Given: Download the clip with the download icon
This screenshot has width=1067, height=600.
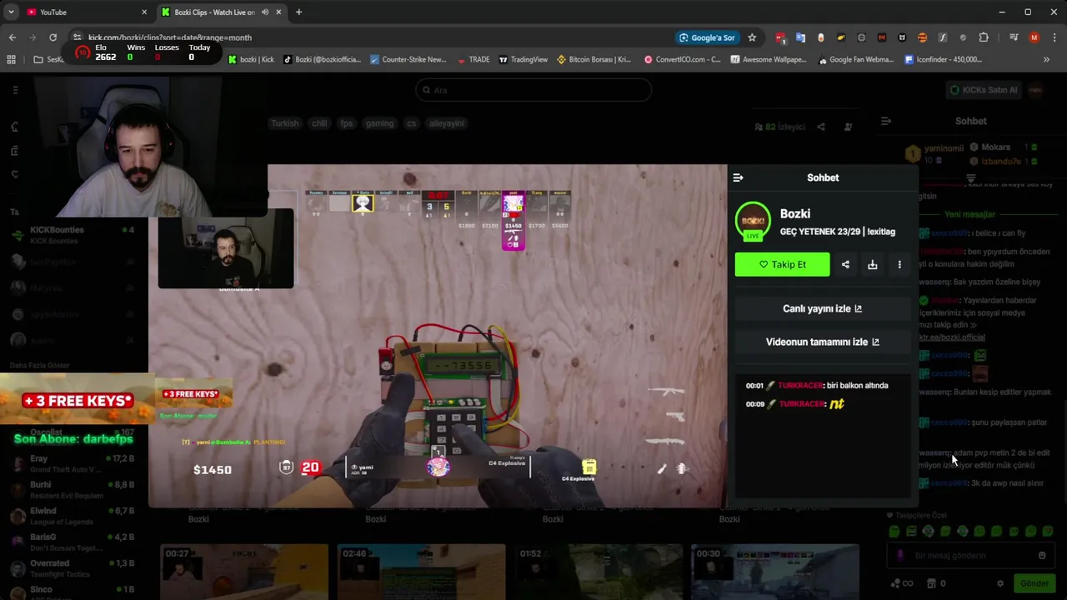Looking at the screenshot, I should pyautogui.click(x=872, y=265).
